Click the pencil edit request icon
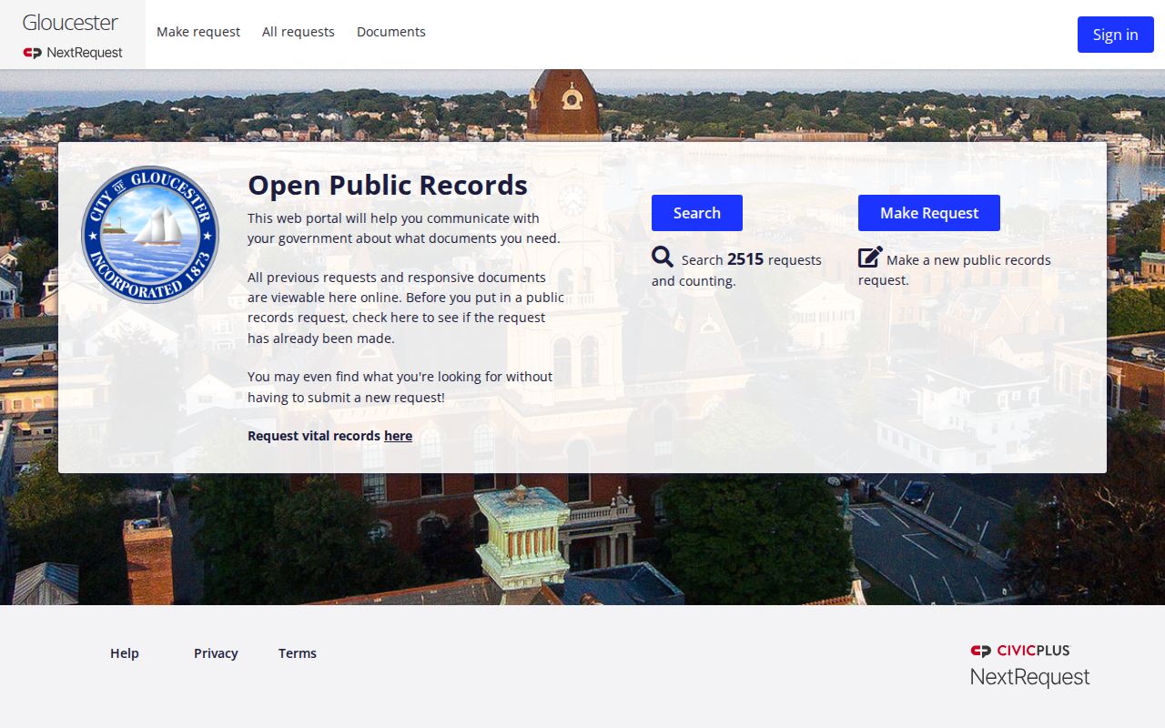This screenshot has width=1165, height=728. pyautogui.click(x=870, y=258)
